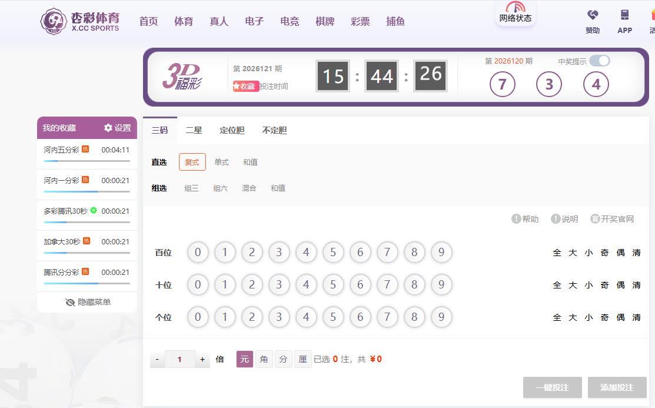
Task: Open the rules explanation icon
Action: (555, 218)
